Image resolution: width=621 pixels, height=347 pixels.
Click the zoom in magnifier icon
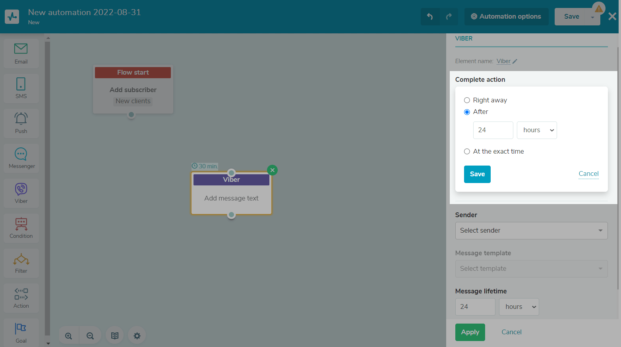click(69, 336)
